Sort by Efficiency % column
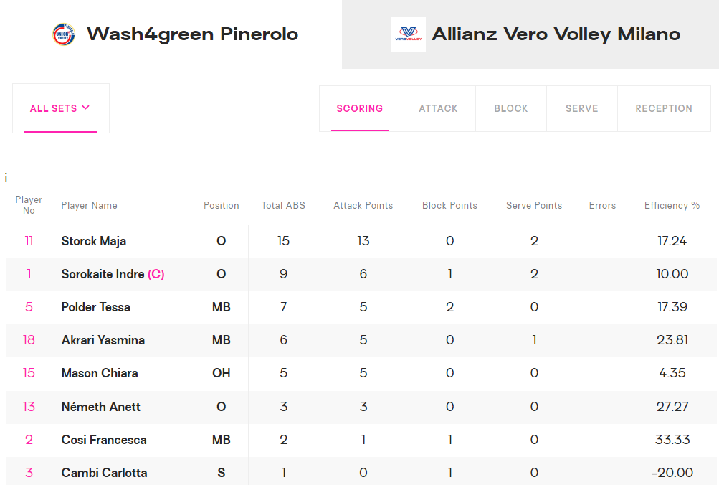 pyautogui.click(x=672, y=206)
